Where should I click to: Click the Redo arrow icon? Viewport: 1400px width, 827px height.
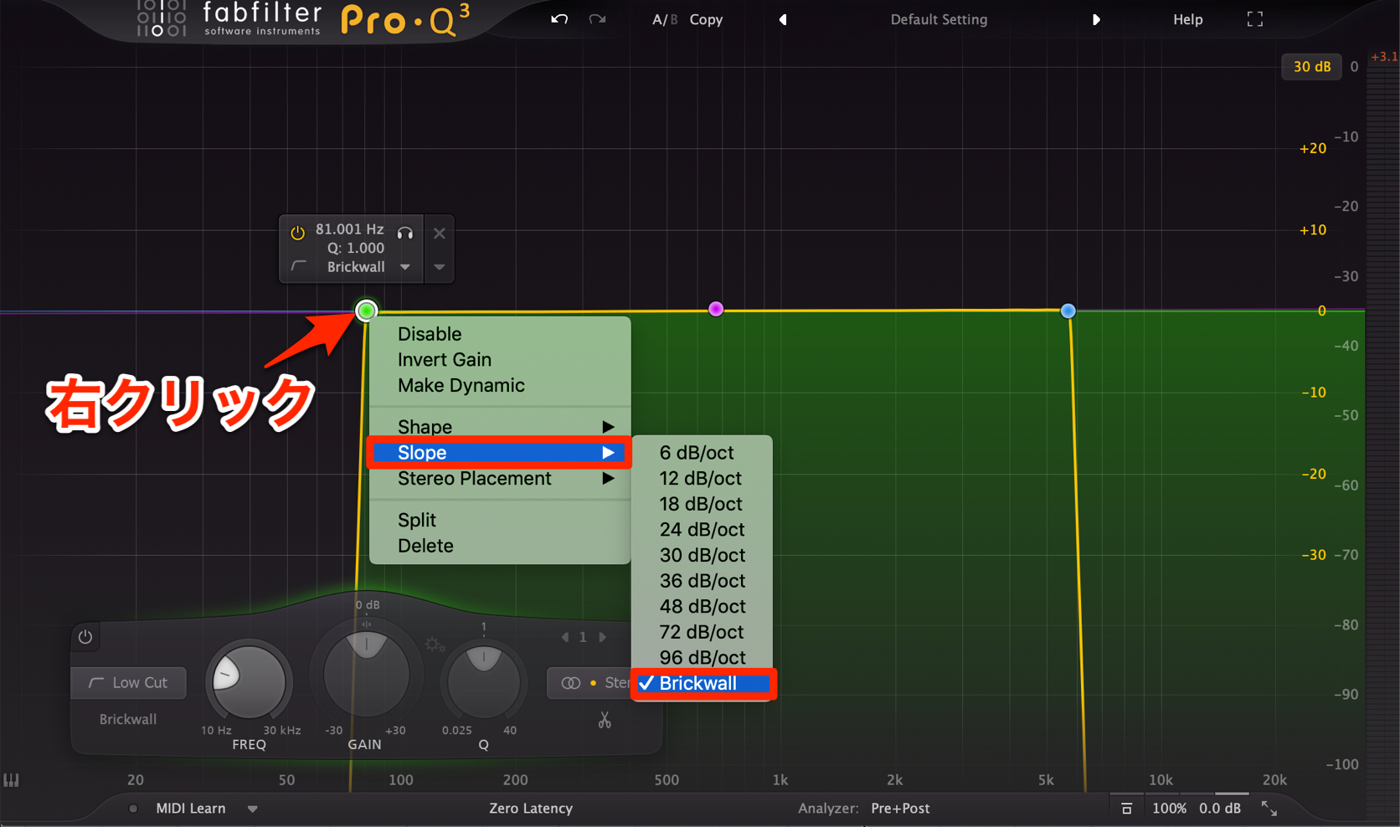597,19
